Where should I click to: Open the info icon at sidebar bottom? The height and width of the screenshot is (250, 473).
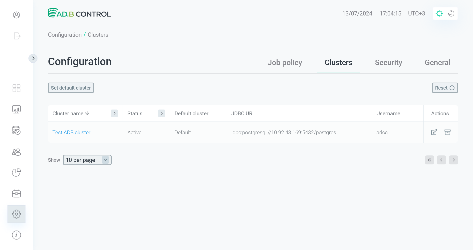(x=16, y=235)
